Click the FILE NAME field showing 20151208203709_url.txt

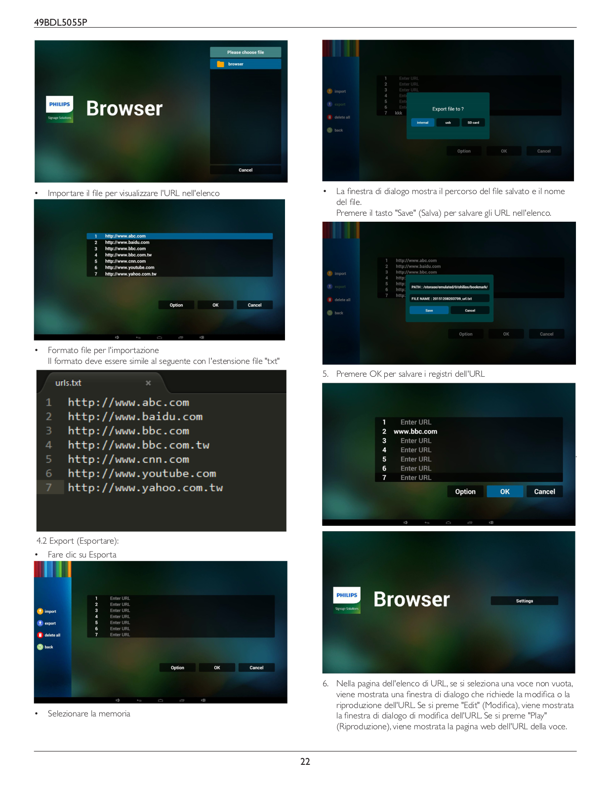(449, 298)
